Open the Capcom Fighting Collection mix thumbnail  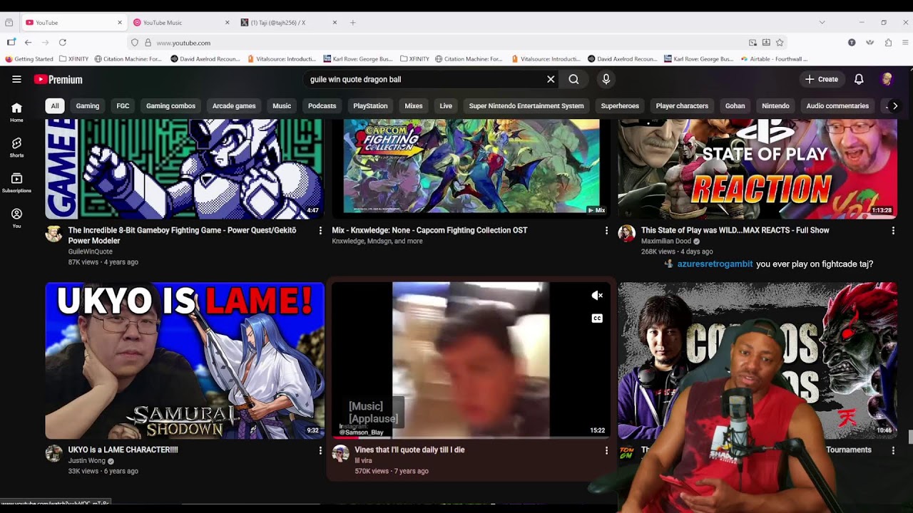(x=471, y=169)
